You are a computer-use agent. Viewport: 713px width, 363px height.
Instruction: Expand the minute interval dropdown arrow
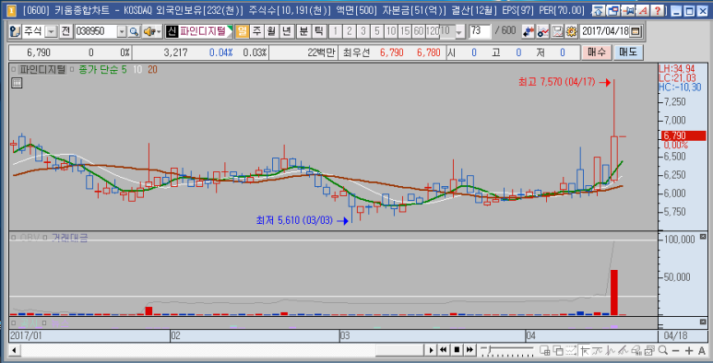coord(459,31)
